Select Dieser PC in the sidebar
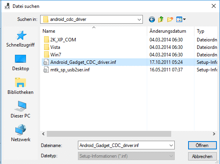Viewport: 220px width, 164px height. pyautogui.click(x=20, y=110)
